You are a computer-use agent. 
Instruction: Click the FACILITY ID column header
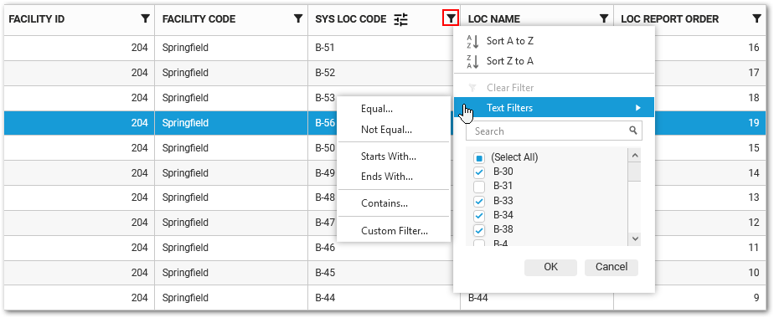click(x=79, y=20)
